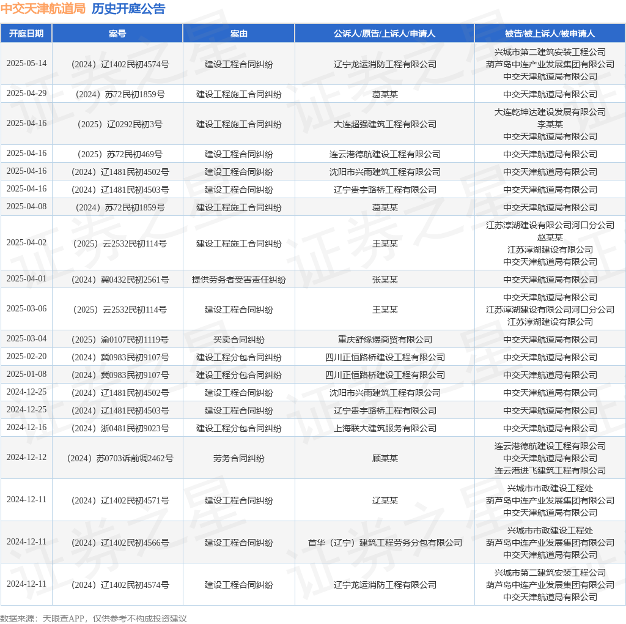Viewport: 626px width, 624px height.
Task: Select the date 2025-03-04
Action: (26, 339)
